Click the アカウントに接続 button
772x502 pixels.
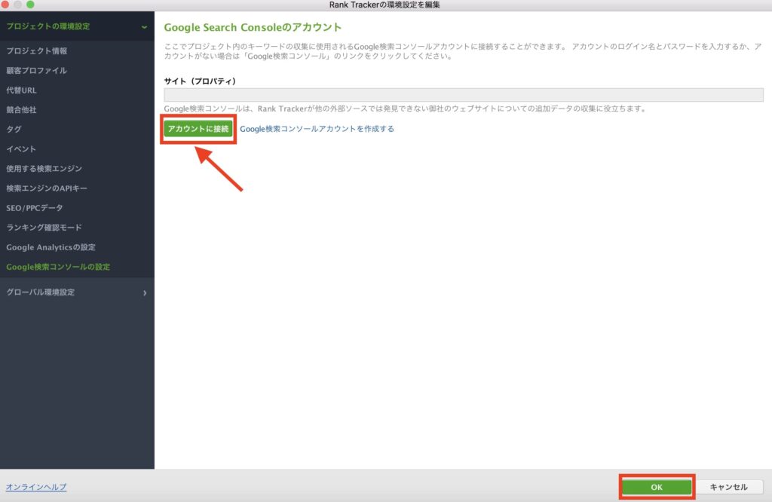(x=198, y=129)
